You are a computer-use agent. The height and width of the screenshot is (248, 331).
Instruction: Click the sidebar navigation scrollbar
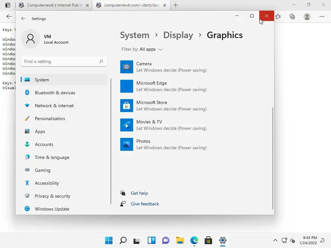(x=111, y=141)
